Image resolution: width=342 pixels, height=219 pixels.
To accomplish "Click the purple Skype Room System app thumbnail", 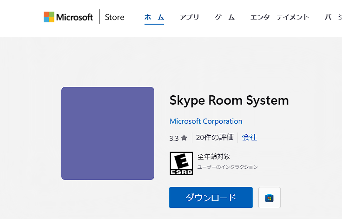I will [108, 133].
